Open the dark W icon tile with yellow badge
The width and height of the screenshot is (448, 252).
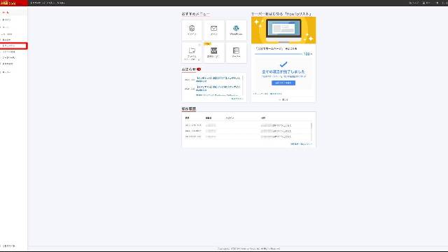coord(213,53)
